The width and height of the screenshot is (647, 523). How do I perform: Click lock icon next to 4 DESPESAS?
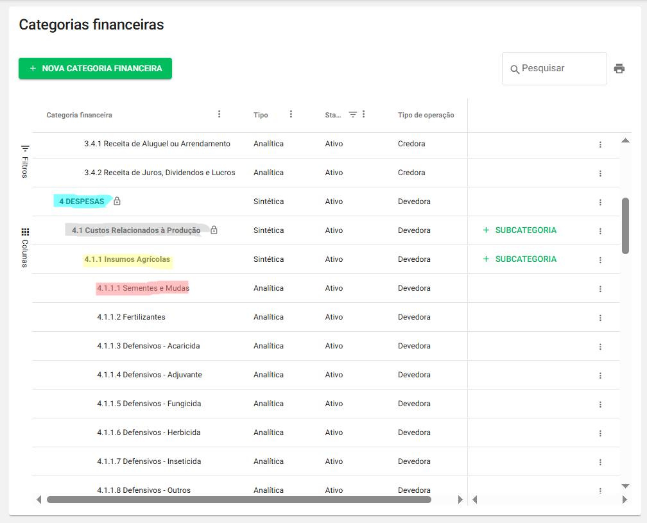click(117, 201)
